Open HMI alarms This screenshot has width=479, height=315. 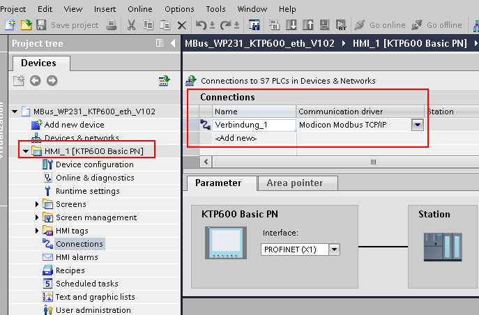tap(77, 257)
